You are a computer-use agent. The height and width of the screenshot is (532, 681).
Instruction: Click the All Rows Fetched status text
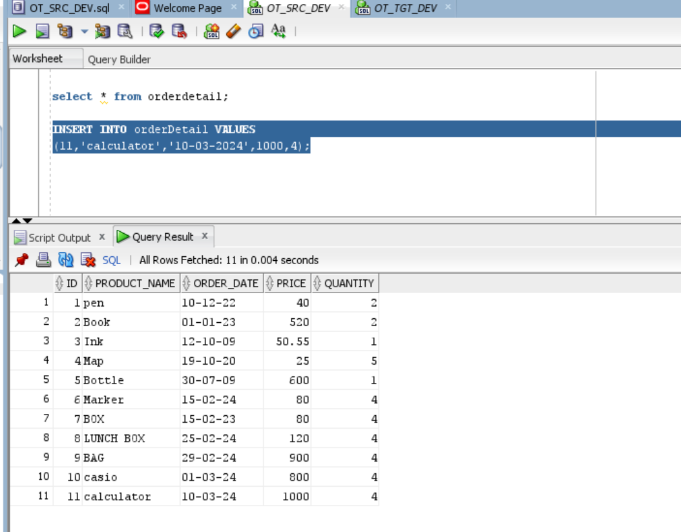(x=229, y=260)
